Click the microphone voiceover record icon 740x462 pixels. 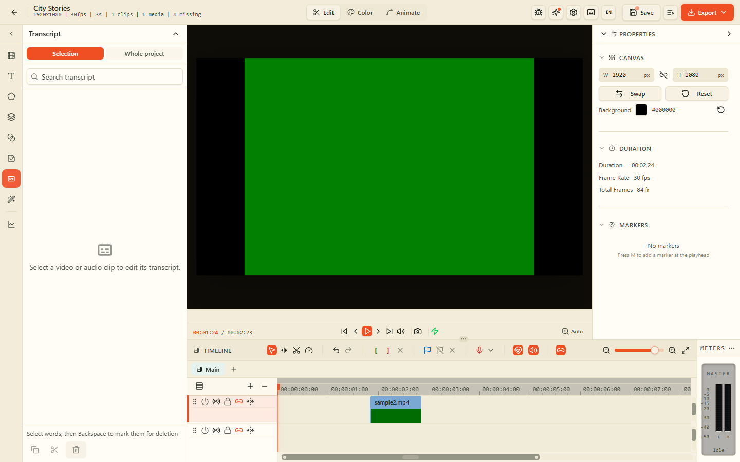[479, 350]
